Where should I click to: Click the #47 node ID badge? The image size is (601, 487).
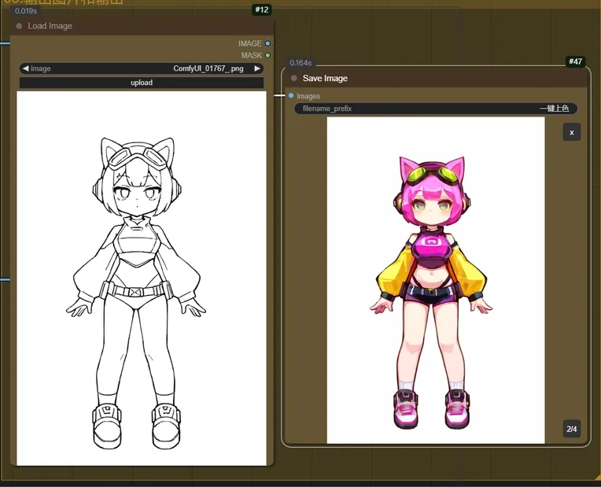pyautogui.click(x=575, y=61)
